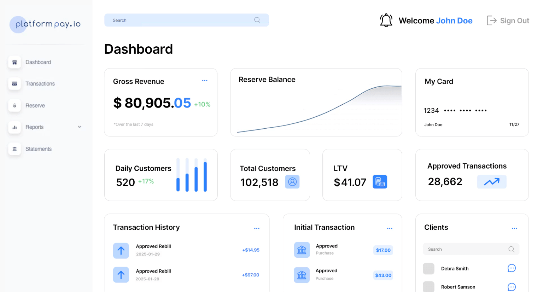
Task: Click the Sign Out button
Action: [508, 21]
